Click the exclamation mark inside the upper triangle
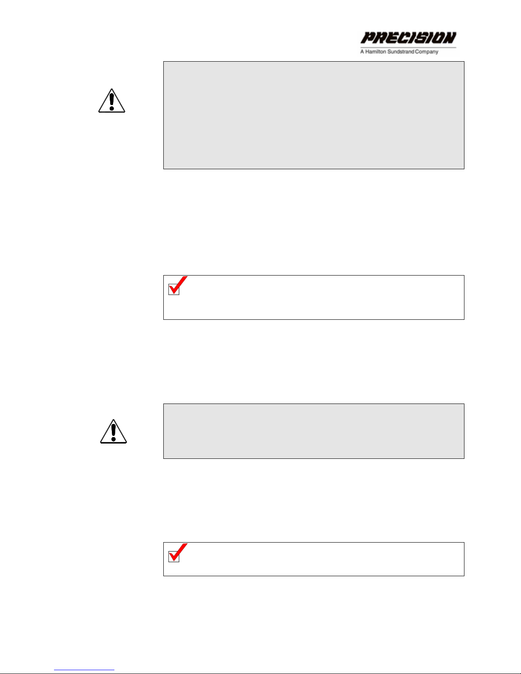Viewport: 521px width, 674px height. (111, 102)
